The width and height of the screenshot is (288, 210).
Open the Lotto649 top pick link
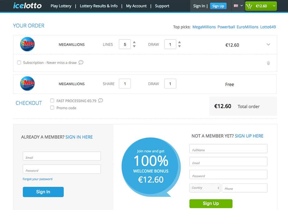point(268,27)
